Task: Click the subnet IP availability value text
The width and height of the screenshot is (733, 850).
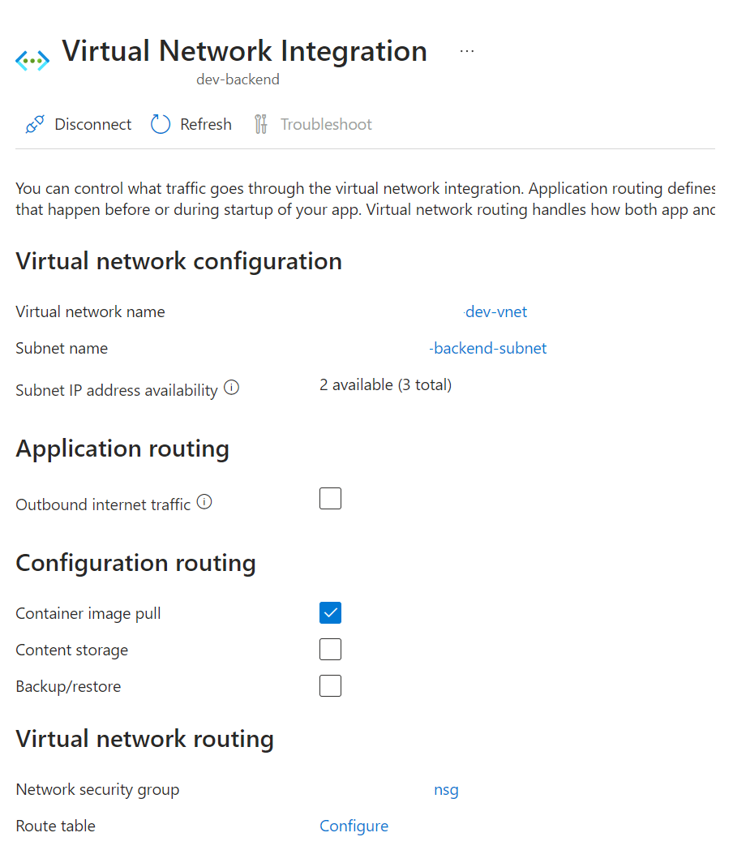Action: (387, 384)
